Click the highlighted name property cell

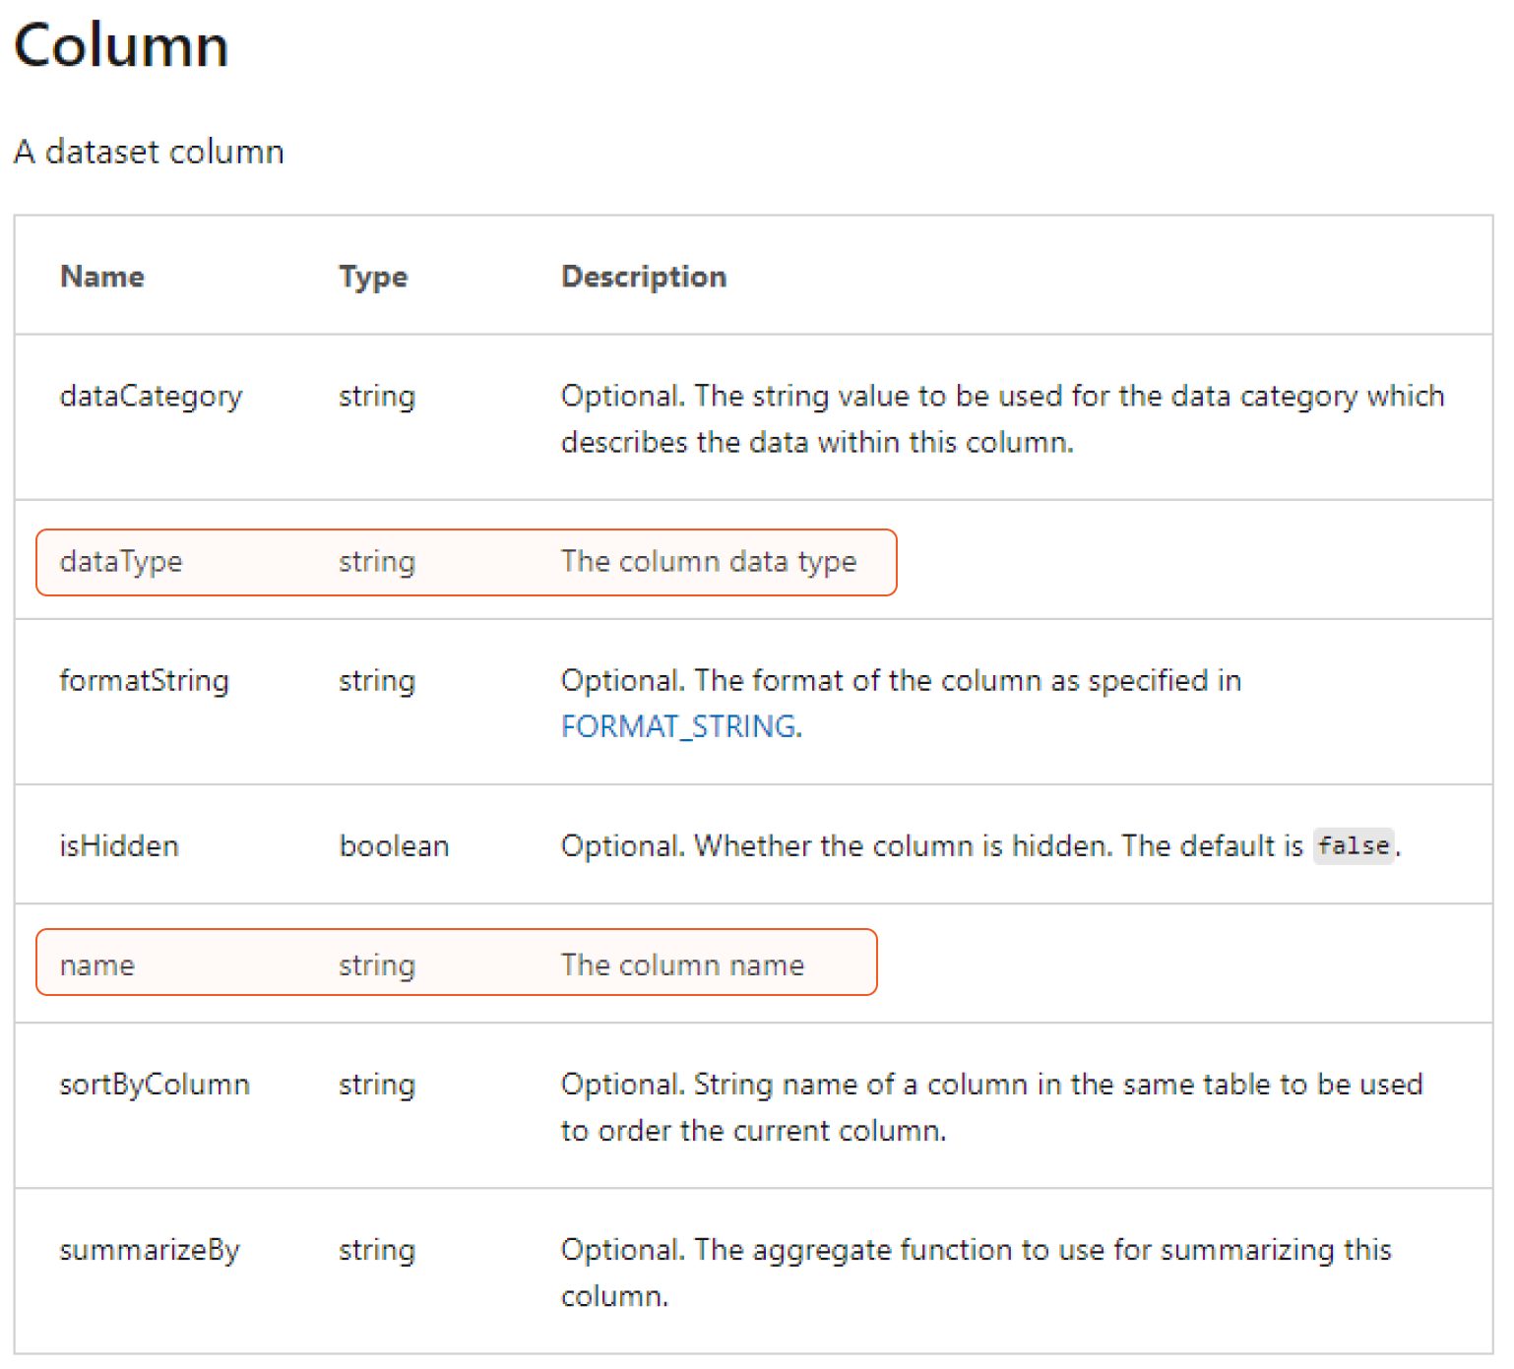pyautogui.click(x=96, y=965)
